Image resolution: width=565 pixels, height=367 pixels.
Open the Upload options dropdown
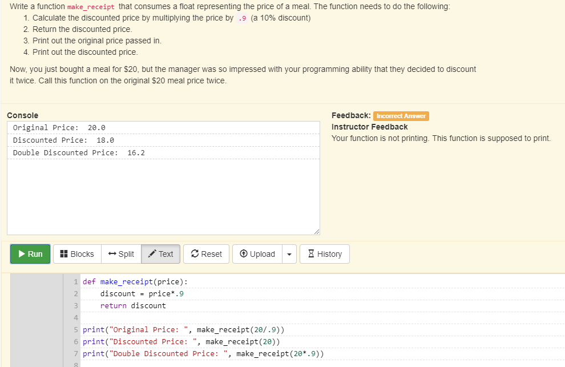click(289, 254)
